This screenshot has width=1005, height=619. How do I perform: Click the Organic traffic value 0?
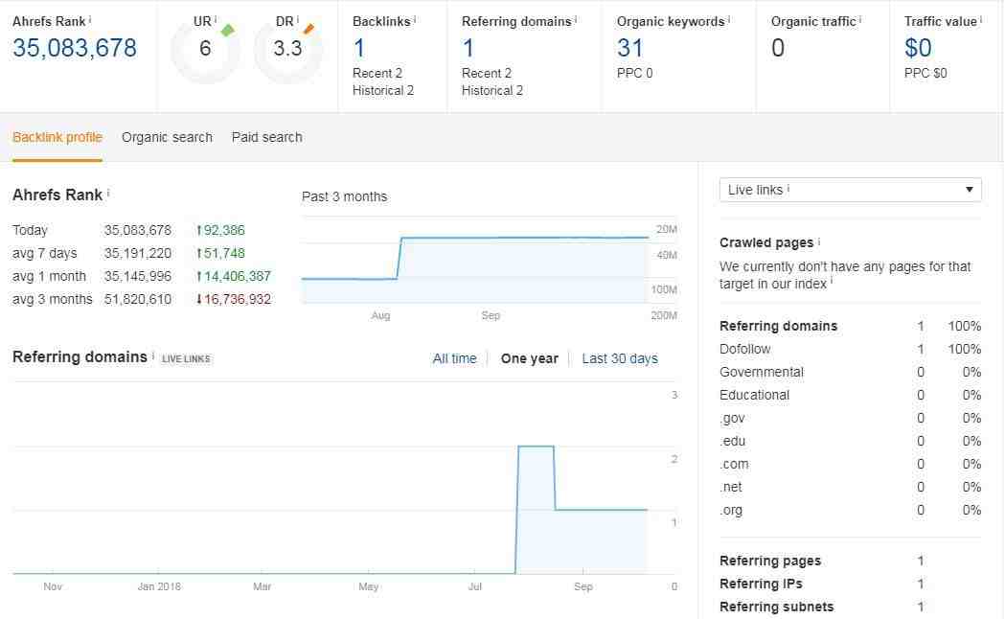click(x=778, y=48)
